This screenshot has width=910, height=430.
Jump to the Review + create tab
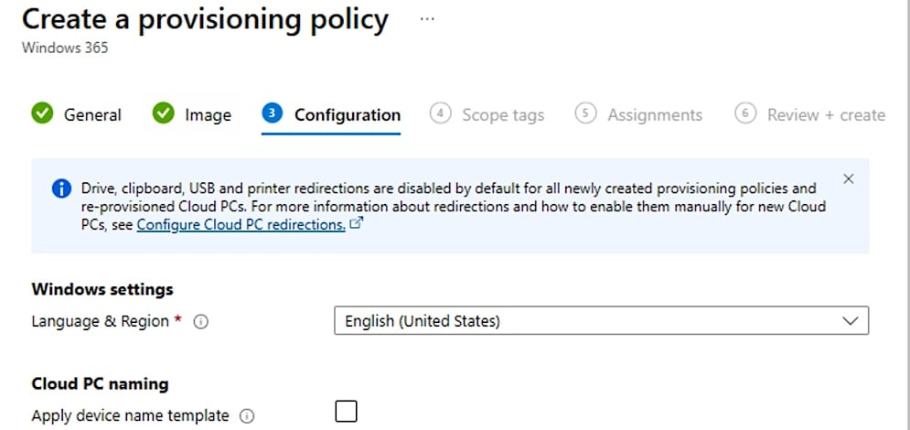[825, 115]
